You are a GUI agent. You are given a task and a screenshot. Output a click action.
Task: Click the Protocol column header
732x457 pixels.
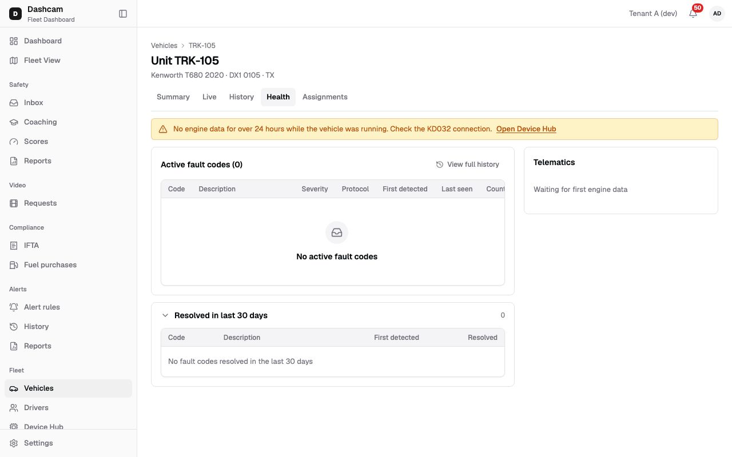(x=355, y=189)
